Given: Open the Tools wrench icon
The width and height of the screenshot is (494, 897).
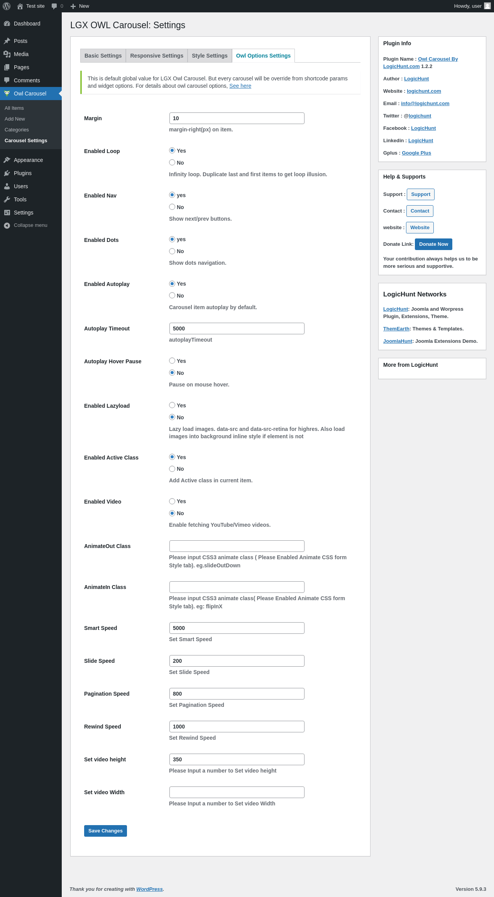Looking at the screenshot, I should (x=7, y=199).
